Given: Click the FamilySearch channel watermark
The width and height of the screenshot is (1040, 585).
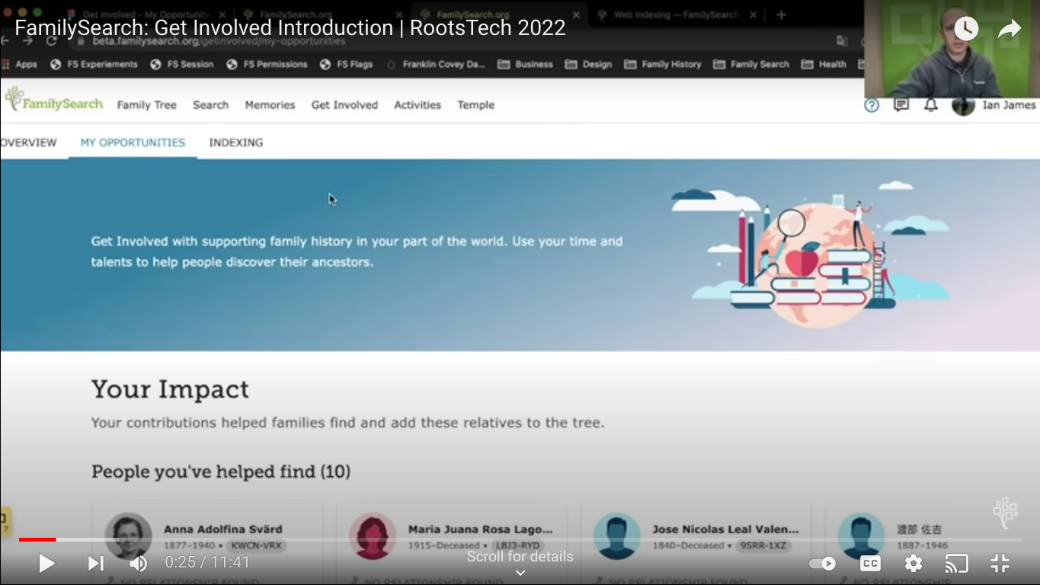Looking at the screenshot, I should pyautogui.click(x=1005, y=513).
